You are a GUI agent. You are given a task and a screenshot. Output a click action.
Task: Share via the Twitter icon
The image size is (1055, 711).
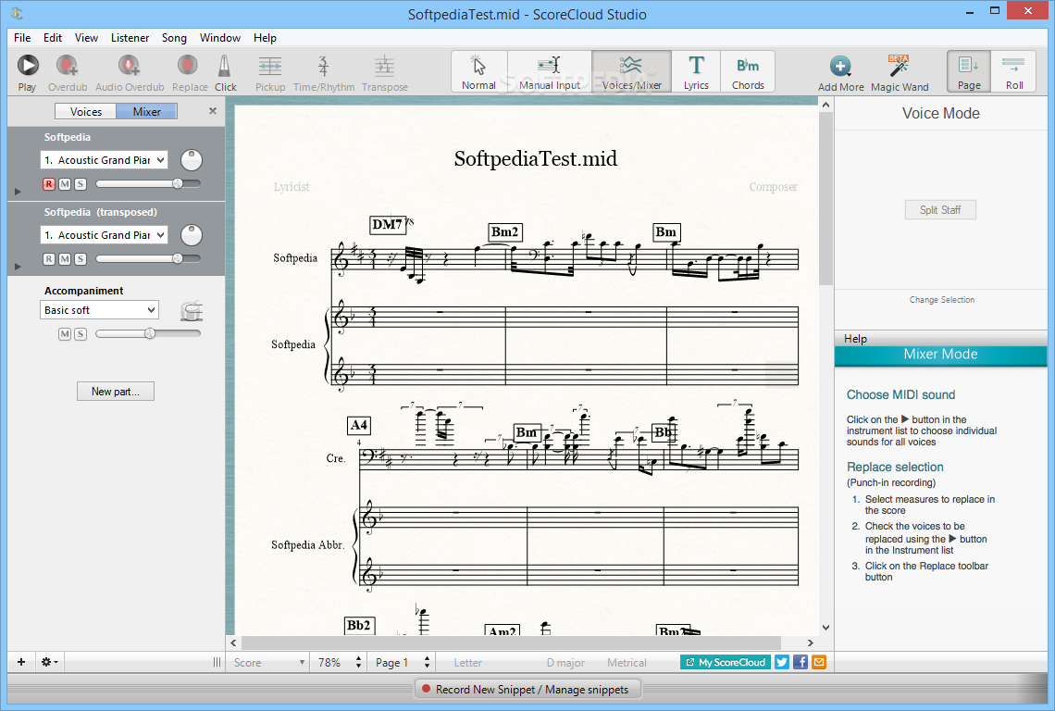click(782, 663)
